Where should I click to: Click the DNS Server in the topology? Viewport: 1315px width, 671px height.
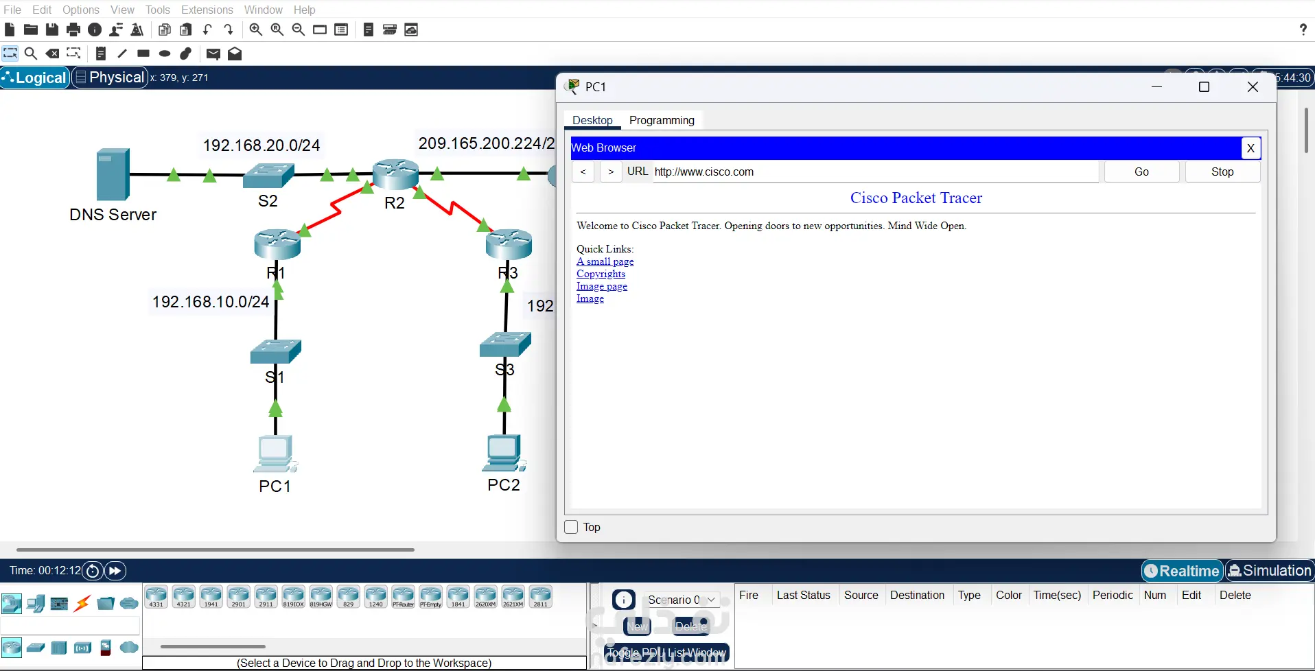(113, 174)
